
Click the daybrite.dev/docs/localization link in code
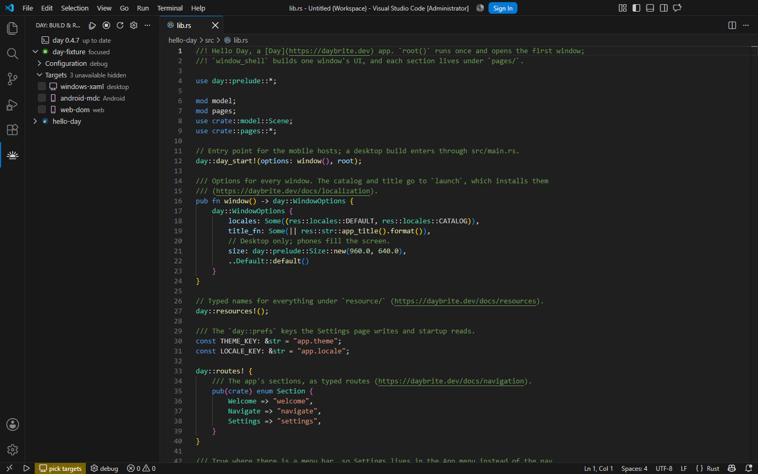tap(293, 191)
